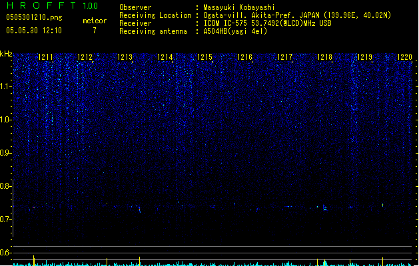The height and width of the screenshot is (266, 419).
Task: Click the 1214 time marker
Action: (x=165, y=57)
